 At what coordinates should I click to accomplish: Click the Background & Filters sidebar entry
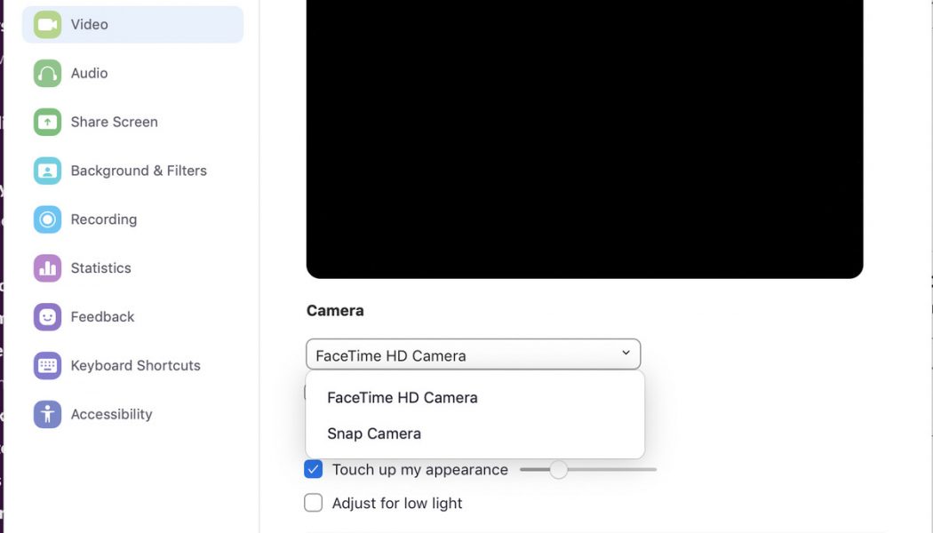tap(139, 170)
